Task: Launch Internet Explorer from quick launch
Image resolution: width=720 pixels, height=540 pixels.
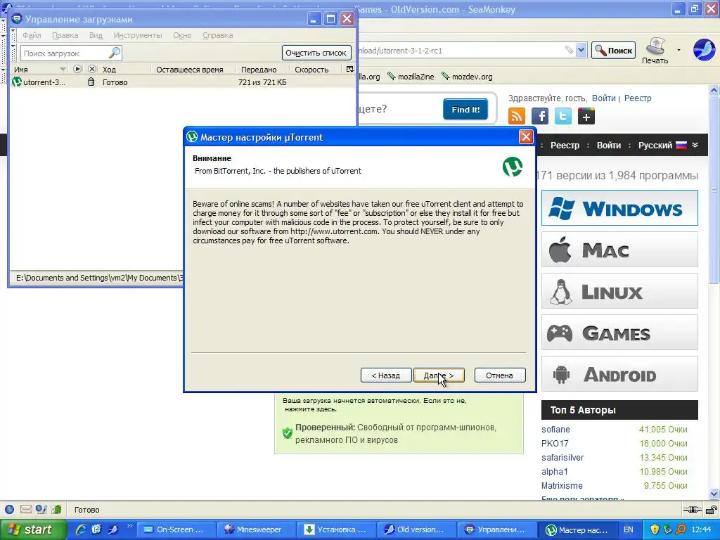Action: pos(81,529)
